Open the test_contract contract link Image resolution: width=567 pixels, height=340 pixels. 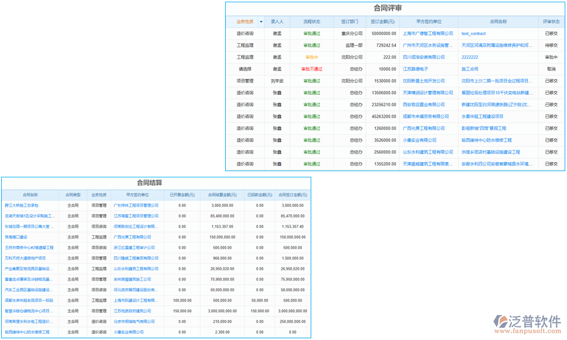tap(473, 34)
